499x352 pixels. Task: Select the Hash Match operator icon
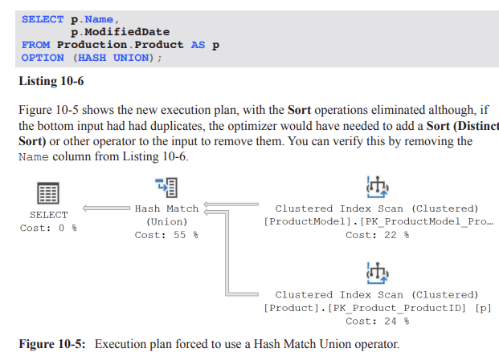[x=166, y=188]
